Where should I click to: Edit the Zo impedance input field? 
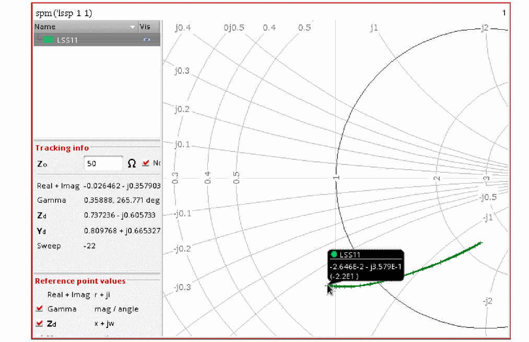[x=103, y=163]
